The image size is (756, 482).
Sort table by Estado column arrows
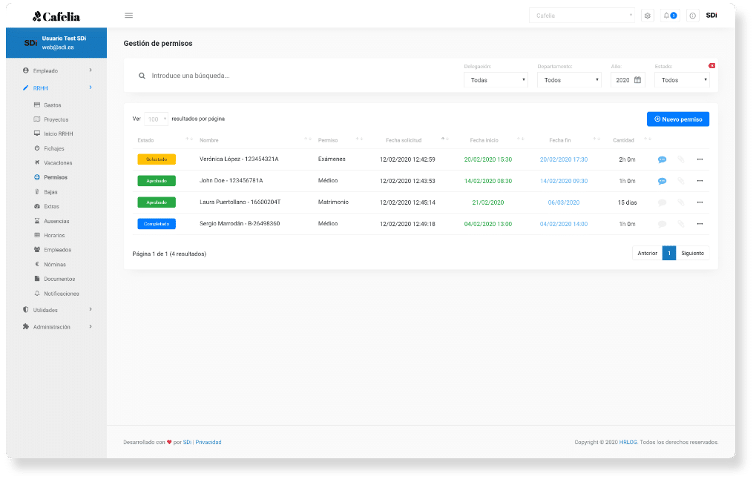pyautogui.click(x=189, y=139)
